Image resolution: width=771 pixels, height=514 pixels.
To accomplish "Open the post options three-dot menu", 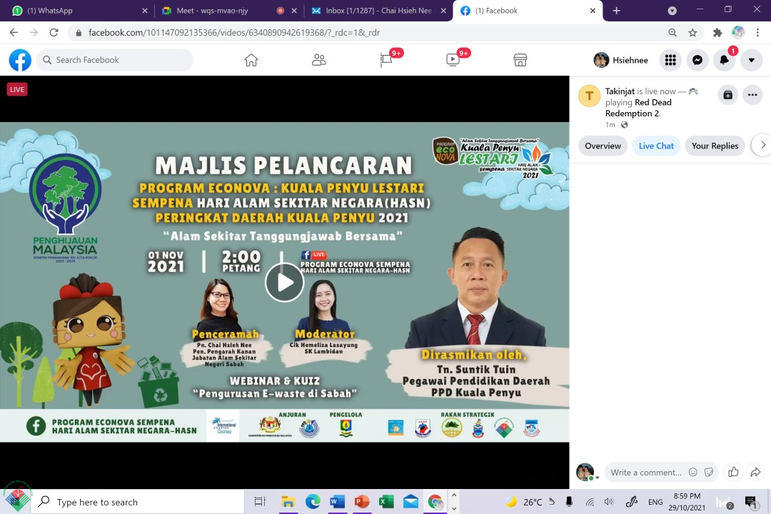I will pyautogui.click(x=752, y=95).
